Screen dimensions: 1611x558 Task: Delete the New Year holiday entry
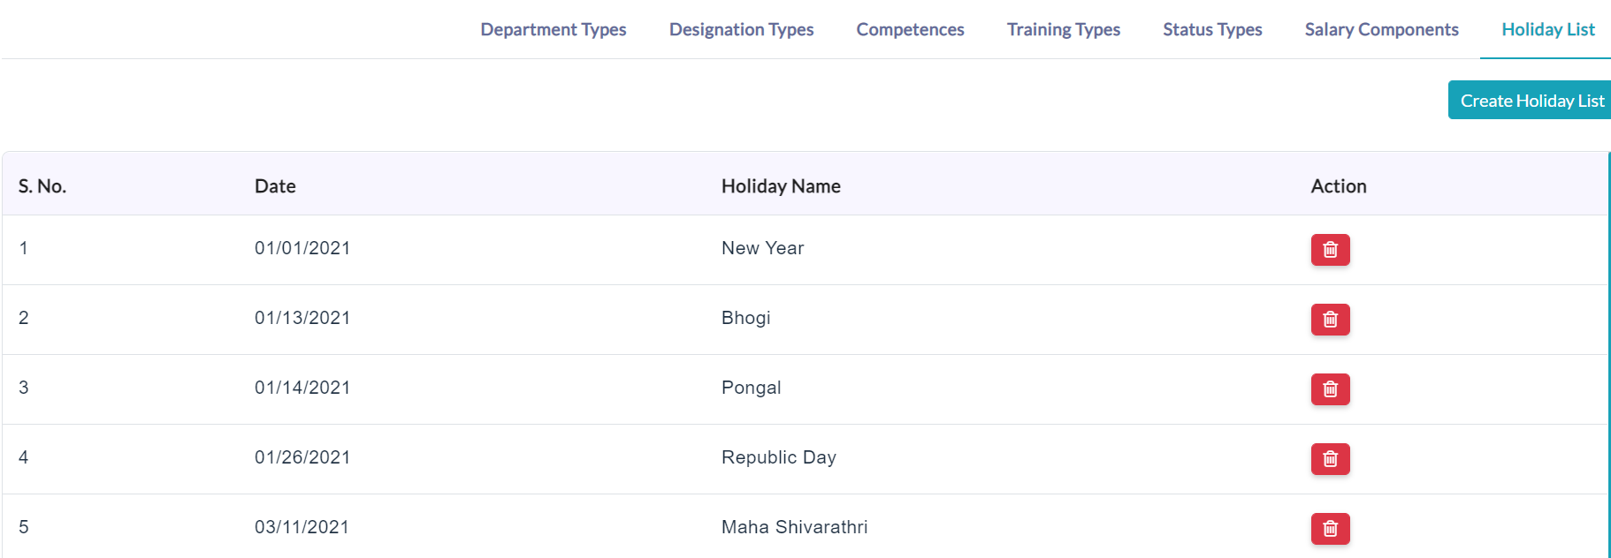click(1330, 250)
